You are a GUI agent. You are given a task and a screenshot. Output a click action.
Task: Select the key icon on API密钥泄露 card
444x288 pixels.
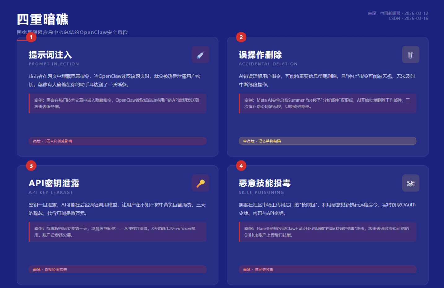200,183
